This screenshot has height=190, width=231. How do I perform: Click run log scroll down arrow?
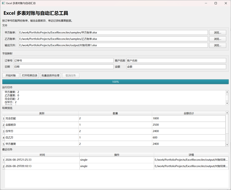click(x=227, y=103)
